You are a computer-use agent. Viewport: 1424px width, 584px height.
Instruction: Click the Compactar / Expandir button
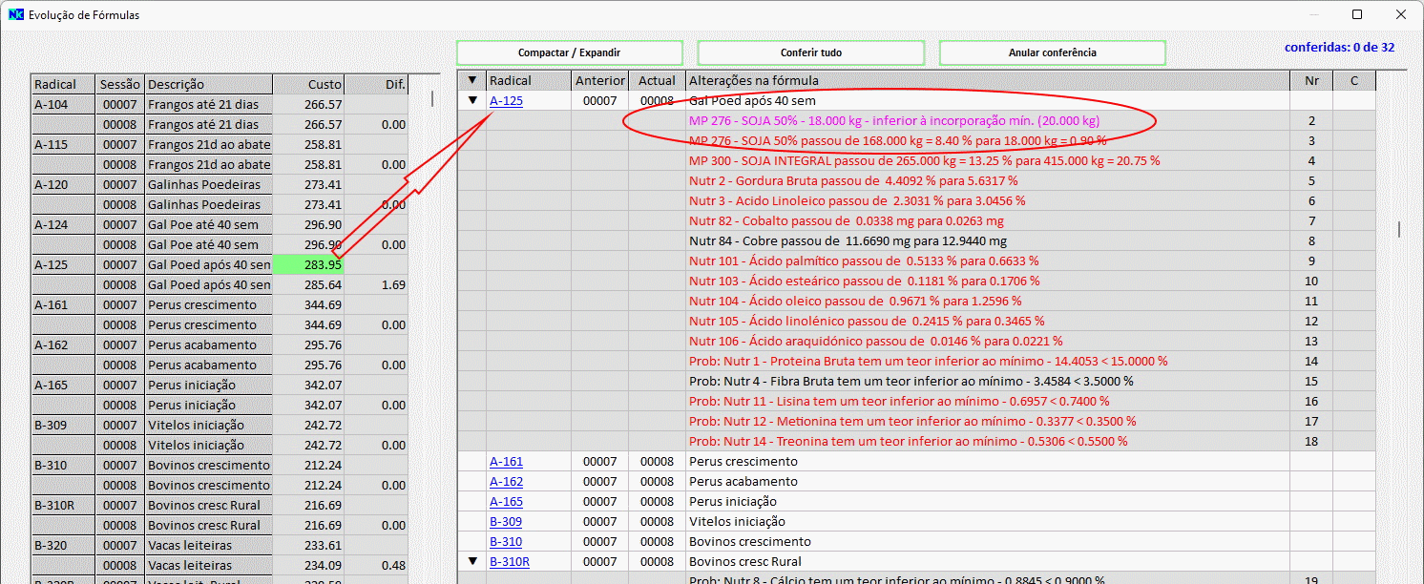569,52
